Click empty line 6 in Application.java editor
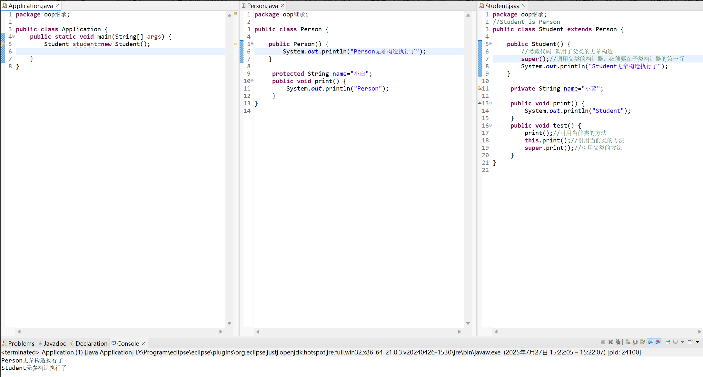Screen dimensions: 703x377 120,52
